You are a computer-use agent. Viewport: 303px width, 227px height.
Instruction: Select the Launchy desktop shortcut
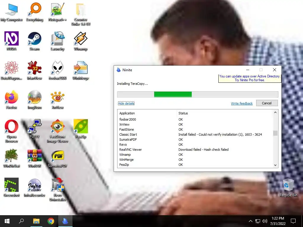57,41
